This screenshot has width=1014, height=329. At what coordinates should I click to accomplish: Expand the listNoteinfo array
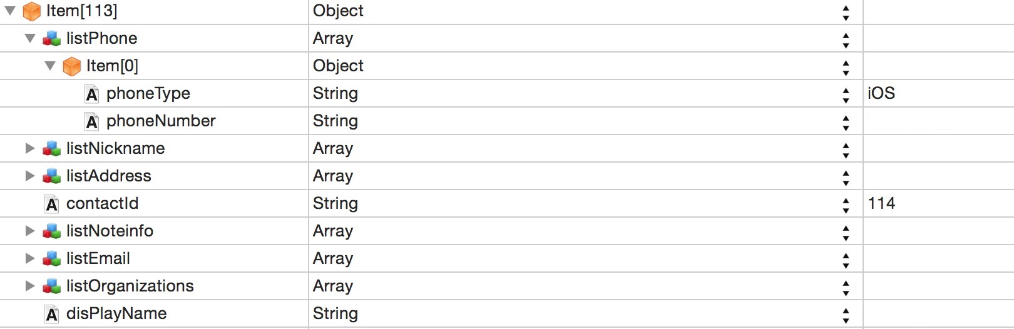click(x=29, y=231)
